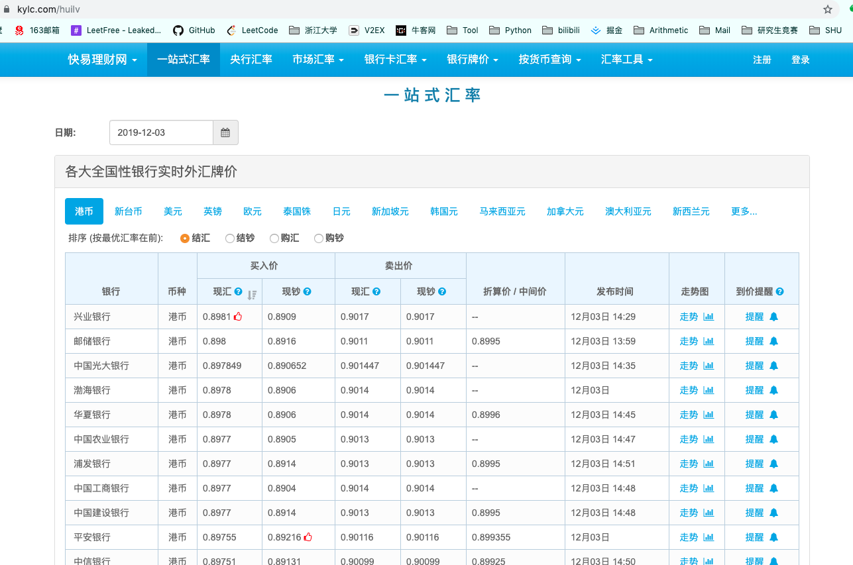Switch to 澳大利亚元 currency tab
Image resolution: width=853 pixels, height=565 pixels.
click(x=628, y=211)
